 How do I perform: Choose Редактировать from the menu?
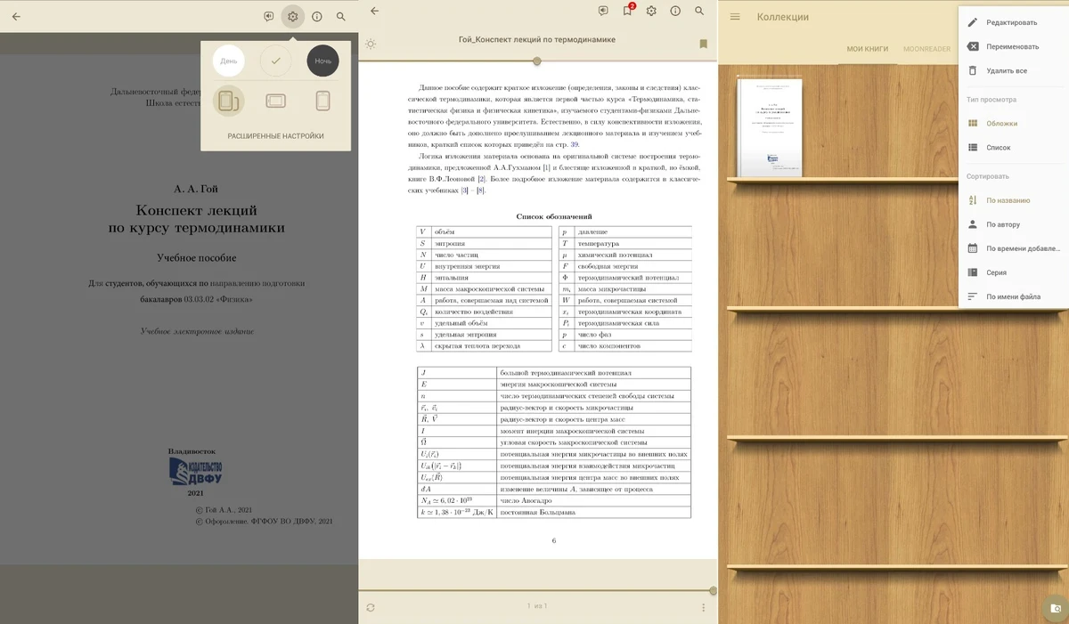tap(1011, 22)
